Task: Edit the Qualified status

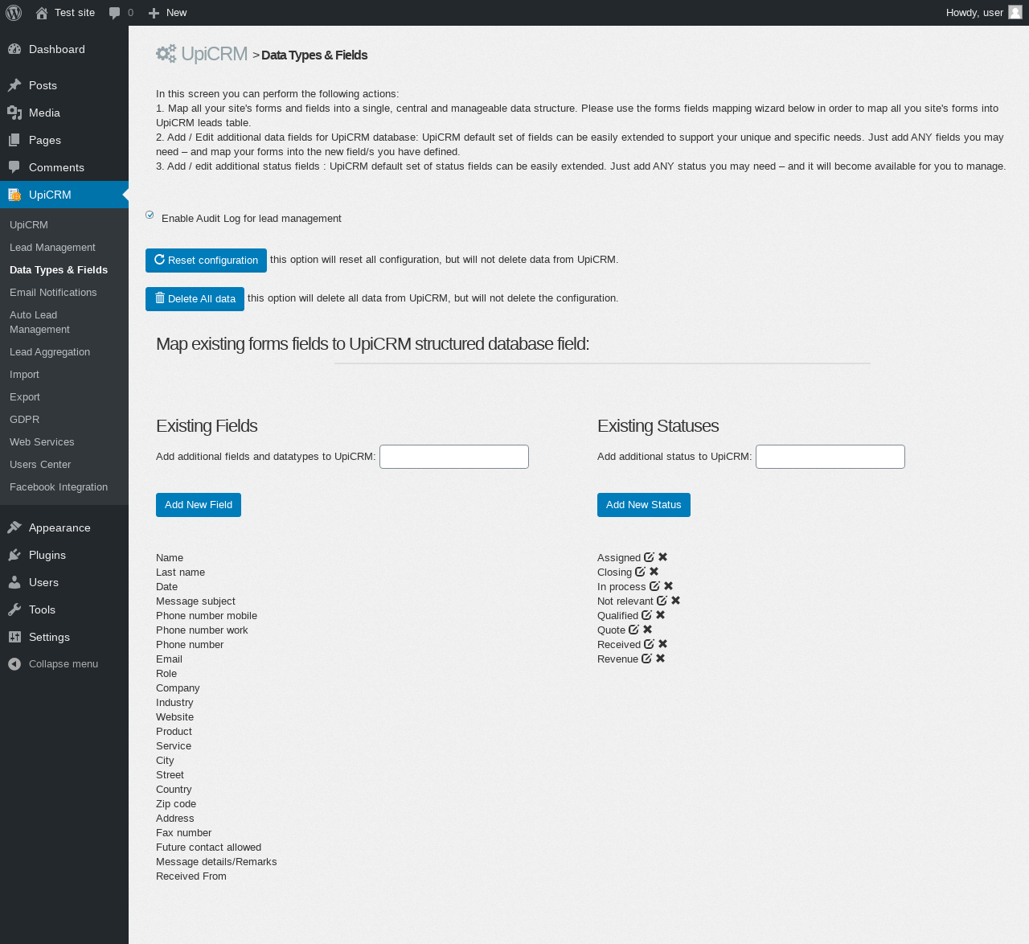Action: coord(646,615)
